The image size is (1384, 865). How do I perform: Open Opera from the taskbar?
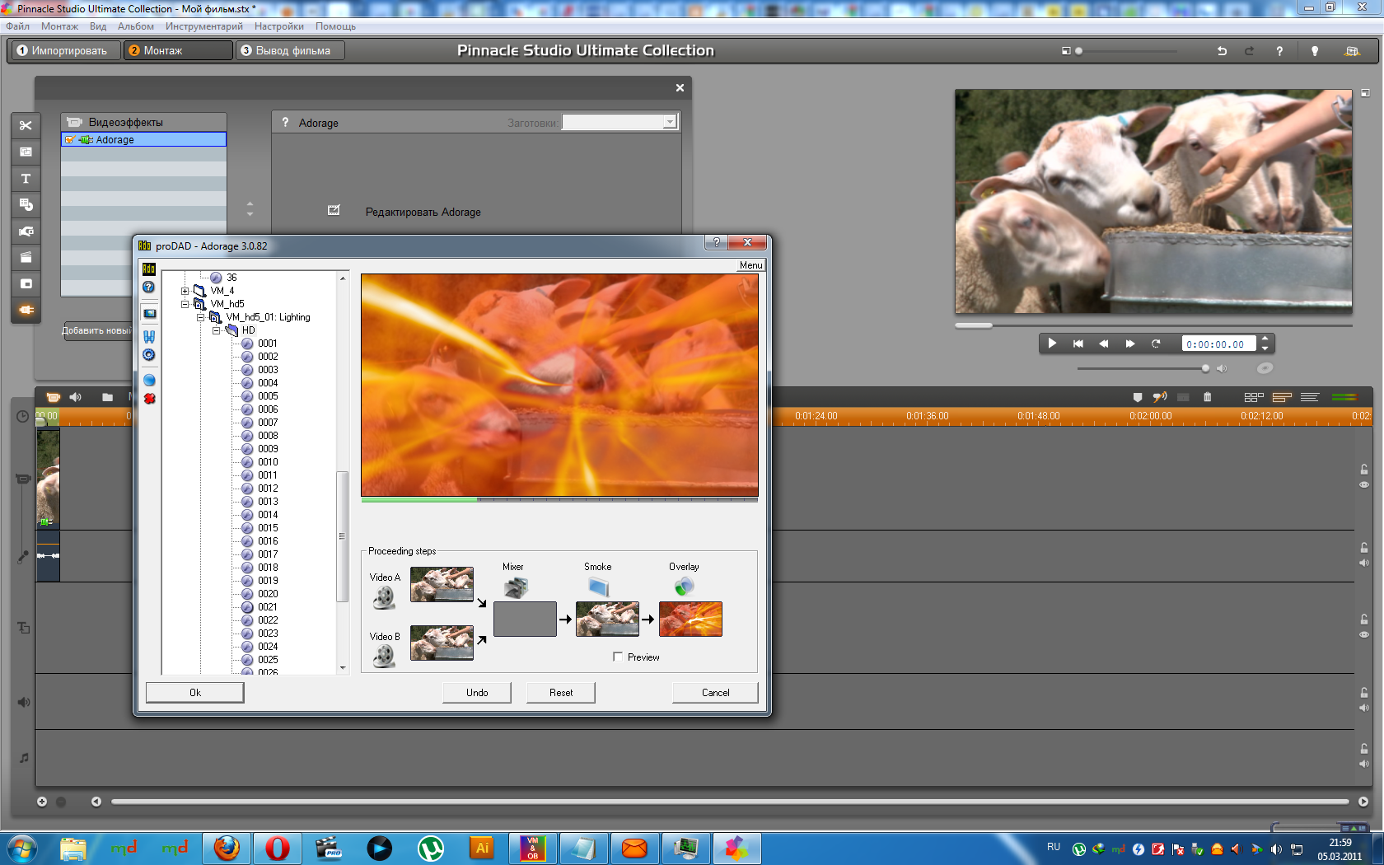coord(278,848)
